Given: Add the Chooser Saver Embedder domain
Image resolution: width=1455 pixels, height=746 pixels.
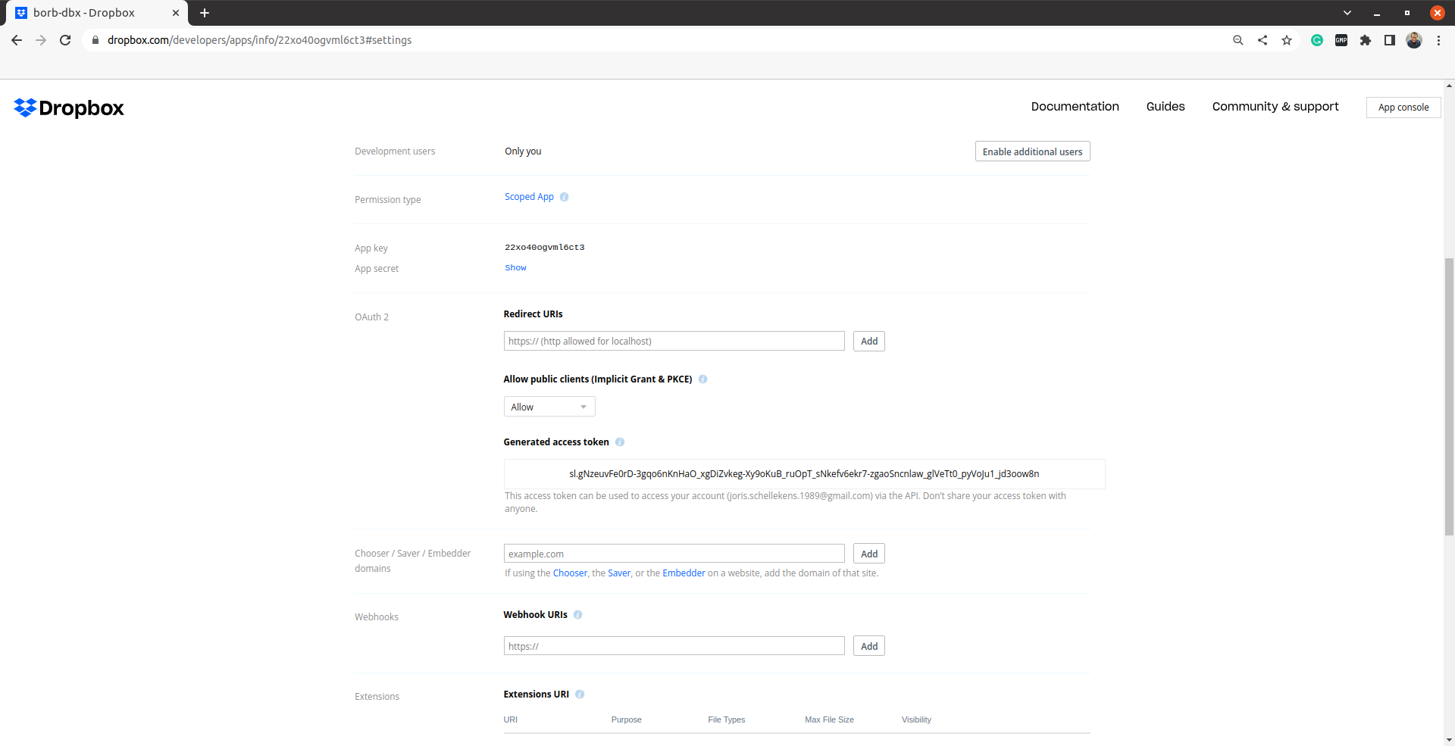Looking at the screenshot, I should click(x=869, y=554).
